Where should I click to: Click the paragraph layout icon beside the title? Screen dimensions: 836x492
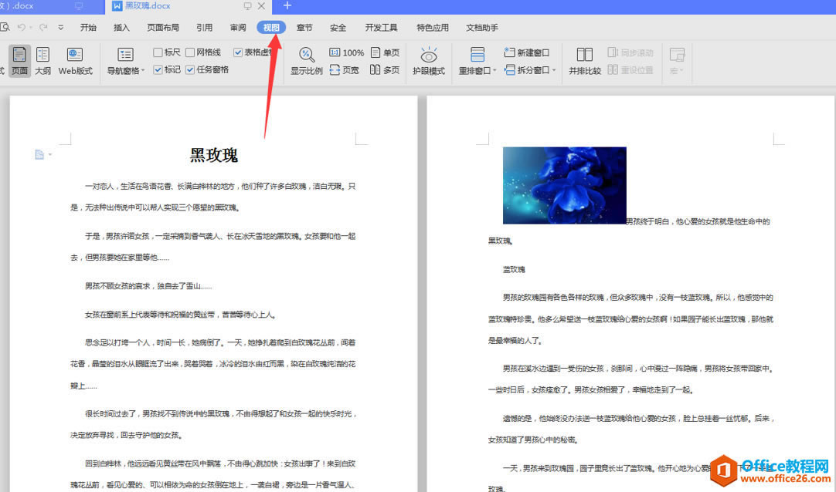tap(39, 154)
